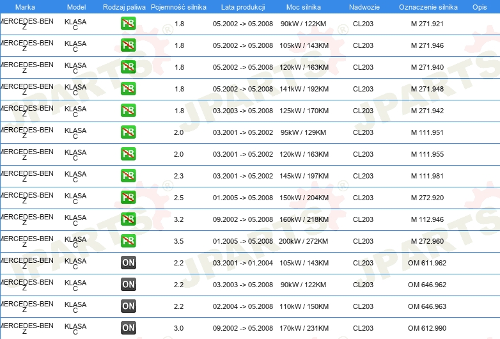Click the Opis column header
Viewport: 500px width, 339px height.
[x=480, y=7]
